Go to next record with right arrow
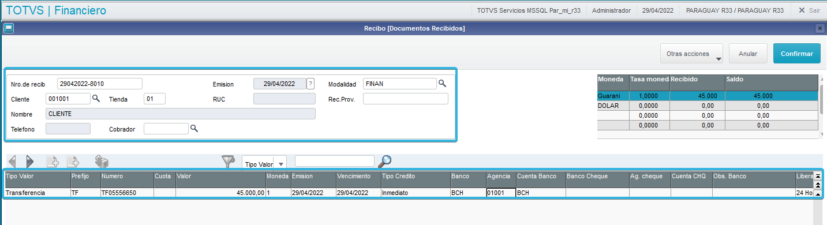This screenshot has height=225, width=827. click(x=30, y=162)
